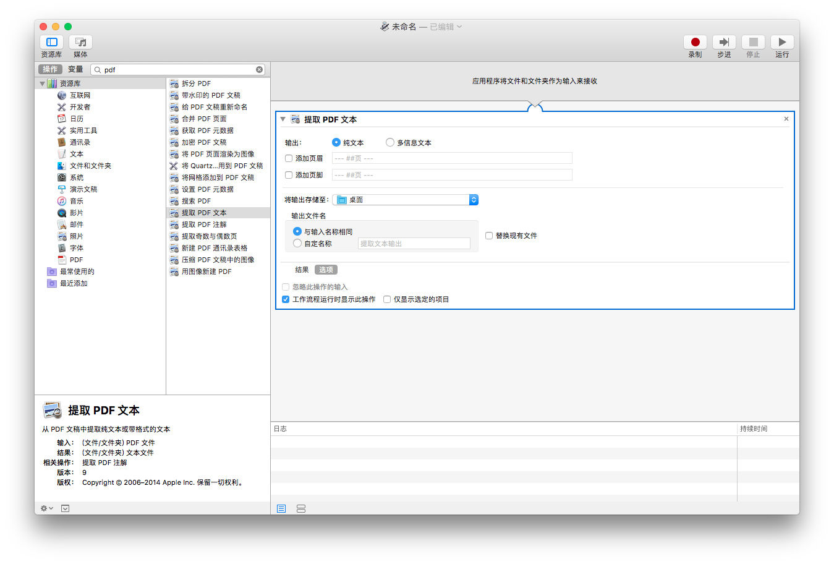This screenshot has height=564, width=834.
Task: Click the 添加页眉 text field
Action: tap(452, 158)
